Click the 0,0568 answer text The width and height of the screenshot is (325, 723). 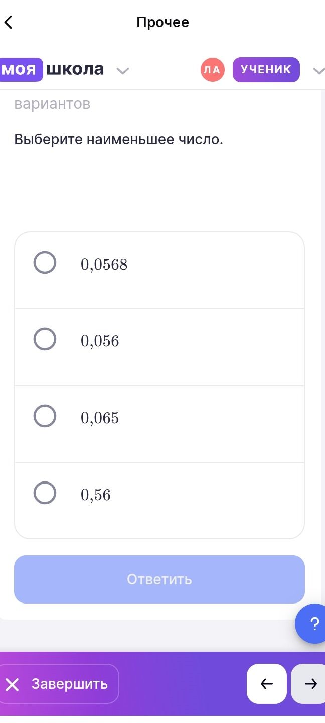tap(104, 265)
